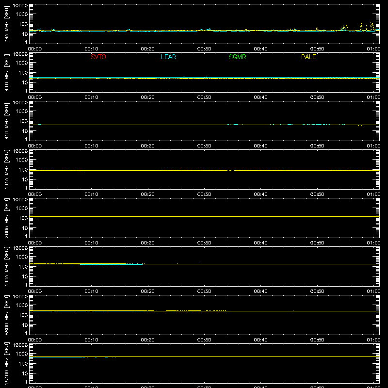Select the '4995 MHz [SFU]' axis title

click(7, 266)
